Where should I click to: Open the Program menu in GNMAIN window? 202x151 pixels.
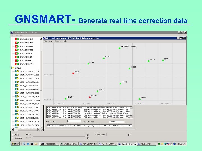15,35
